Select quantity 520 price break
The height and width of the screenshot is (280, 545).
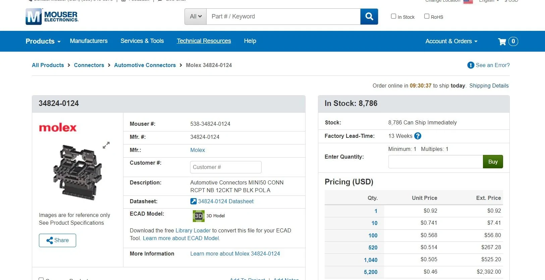(x=373, y=247)
